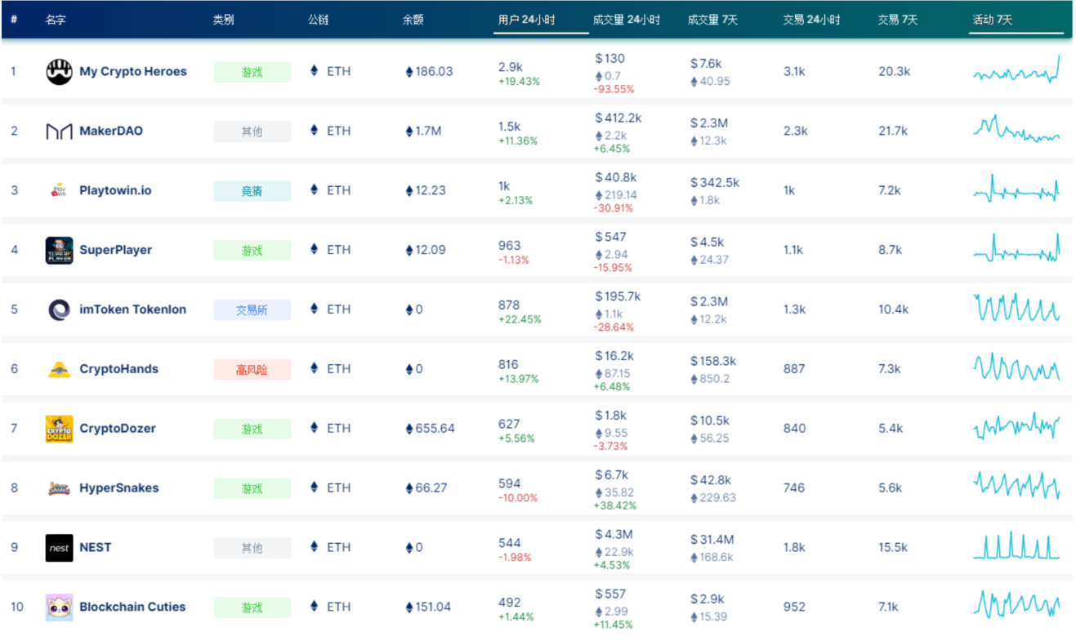1076x641 pixels.
Task: Click the 游戏 tag for Blockchain Cuties
Action: (x=252, y=608)
